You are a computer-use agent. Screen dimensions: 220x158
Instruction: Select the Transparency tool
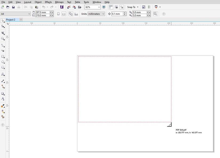click(x=3, y=99)
